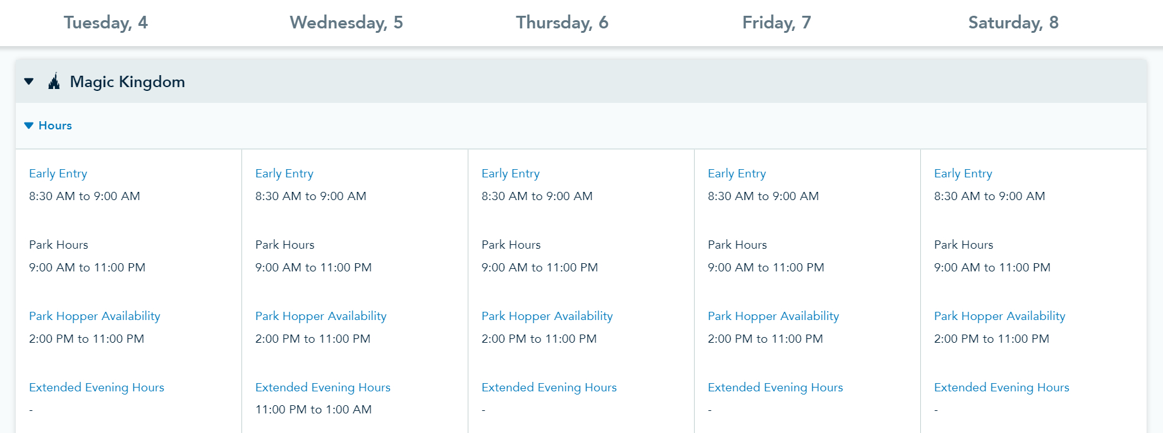Select the Thursday, 6 day header
The width and height of the screenshot is (1163, 433).
pos(562,23)
